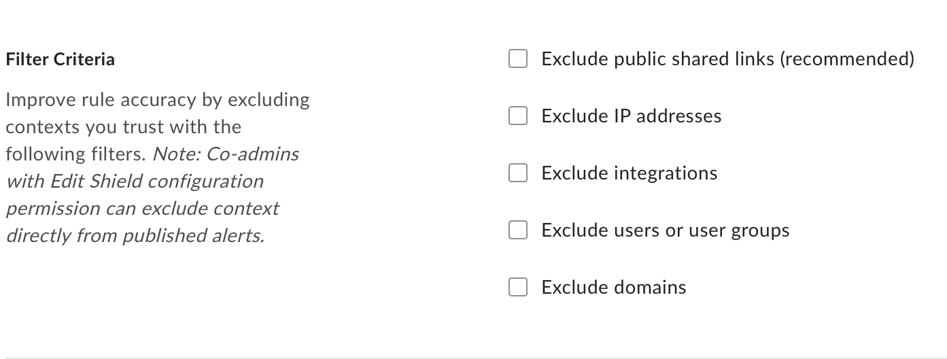Tick the Exclude integrations checkbox

[518, 173]
